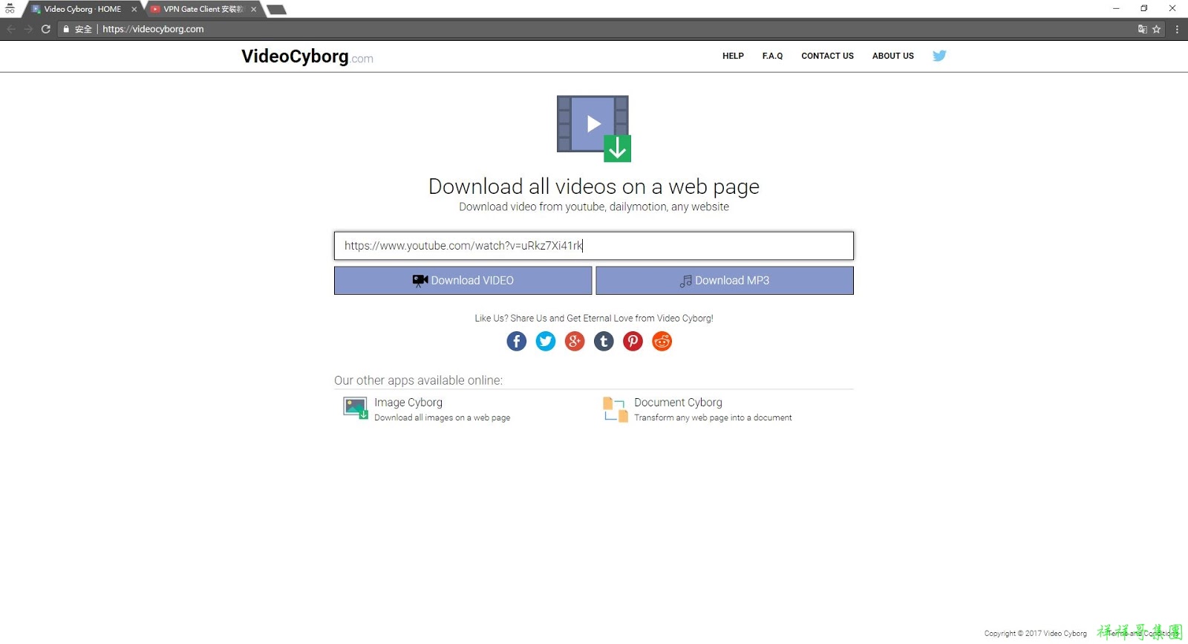Visit the ABOUT US page
1188x644 pixels.
click(x=893, y=56)
